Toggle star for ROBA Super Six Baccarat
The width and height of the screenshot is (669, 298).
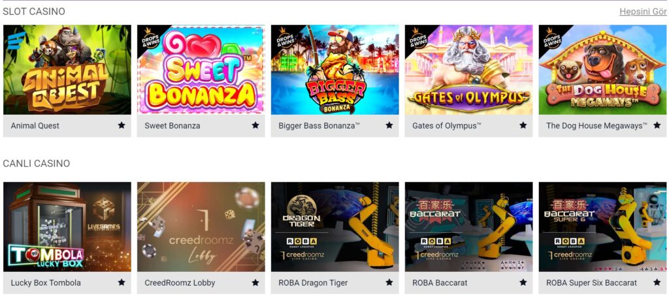(657, 282)
